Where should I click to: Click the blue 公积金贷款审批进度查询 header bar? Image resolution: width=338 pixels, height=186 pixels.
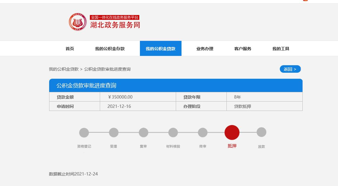point(176,85)
